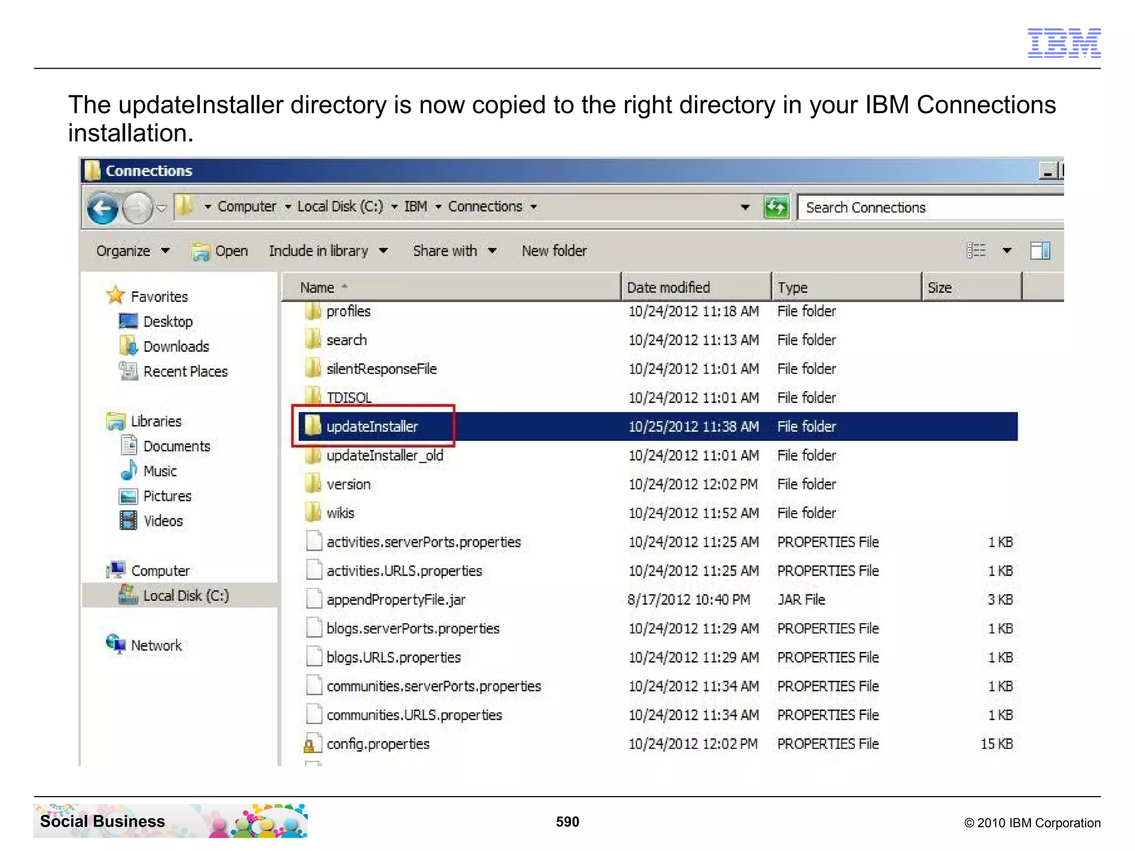Click Local Disk (C:) in the breadcrumb
Viewport: 1135px width, 851px height.
[x=340, y=207]
